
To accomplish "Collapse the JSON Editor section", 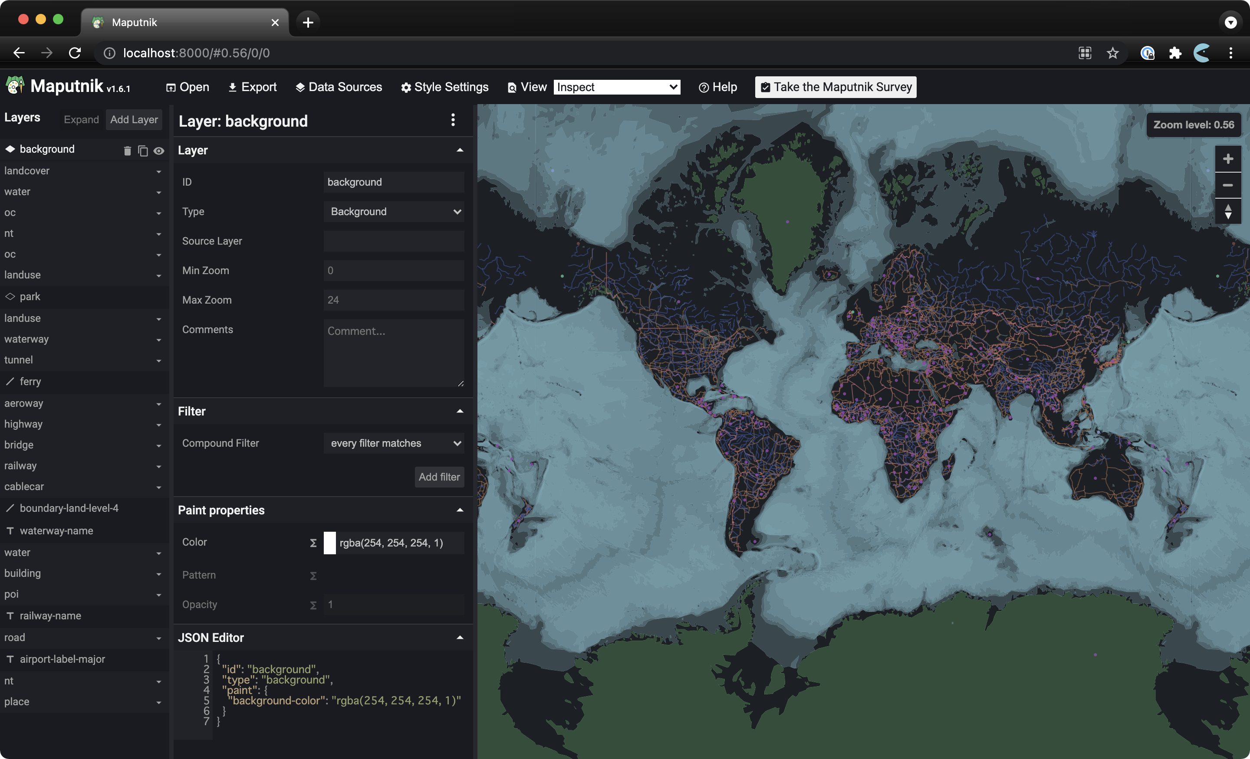I will pyautogui.click(x=460, y=637).
